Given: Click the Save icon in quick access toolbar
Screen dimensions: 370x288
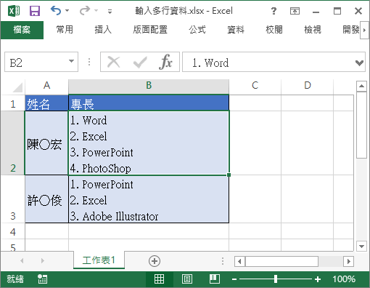Looking at the screenshot, I should pyautogui.click(x=35, y=11).
